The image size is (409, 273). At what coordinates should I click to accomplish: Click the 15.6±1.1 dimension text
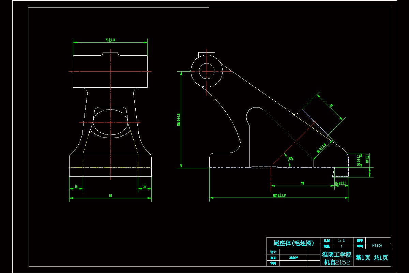tap(341, 184)
